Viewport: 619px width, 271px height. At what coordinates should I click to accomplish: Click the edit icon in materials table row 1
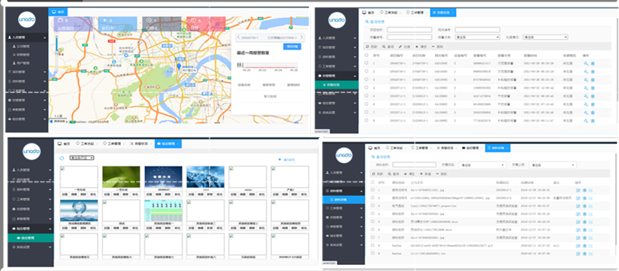578,190
